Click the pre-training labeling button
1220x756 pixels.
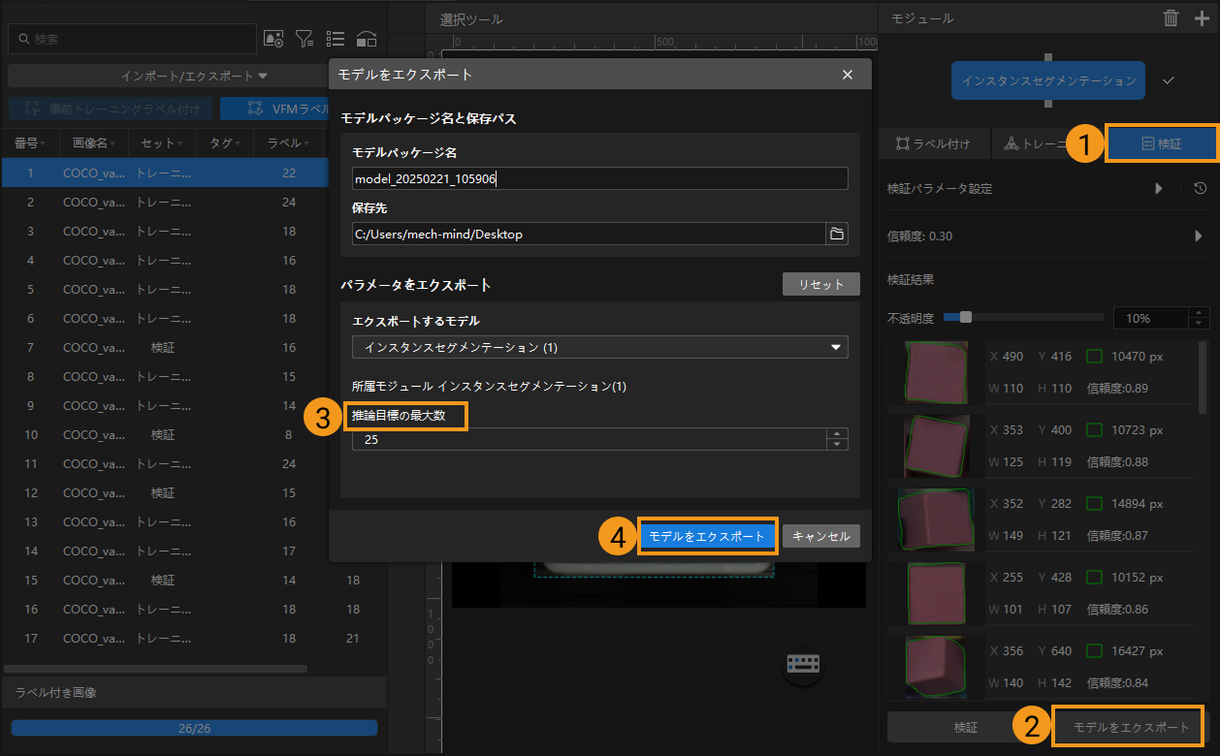tap(111, 109)
